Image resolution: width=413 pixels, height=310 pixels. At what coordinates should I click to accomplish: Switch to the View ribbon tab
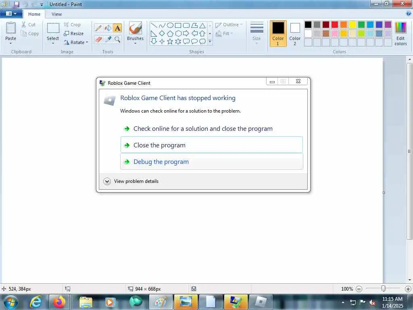[x=56, y=14]
